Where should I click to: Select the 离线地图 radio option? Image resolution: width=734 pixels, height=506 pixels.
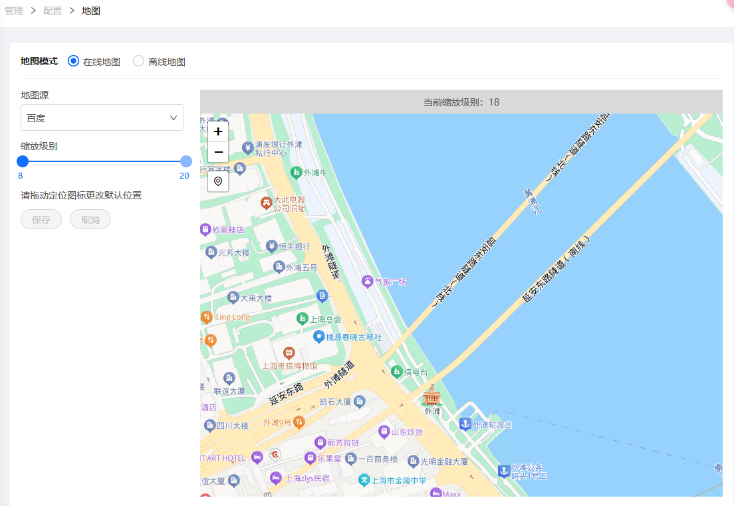pyautogui.click(x=138, y=61)
